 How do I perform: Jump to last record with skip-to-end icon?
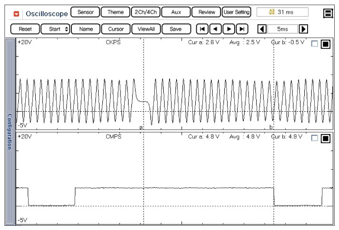[x=242, y=29]
